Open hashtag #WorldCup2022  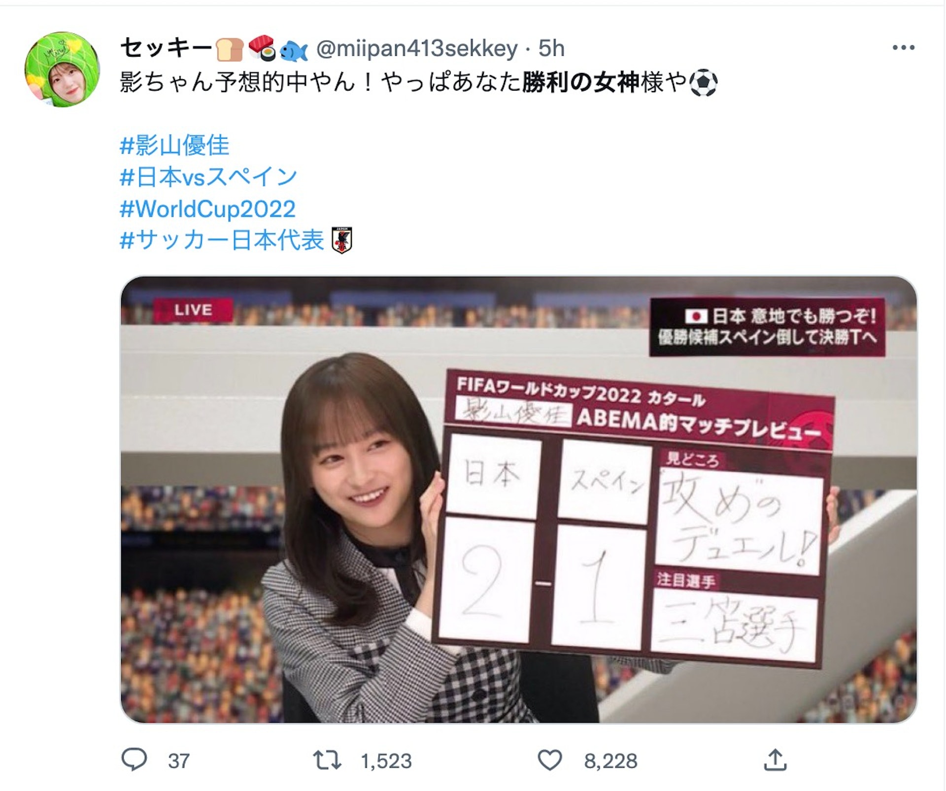207,209
